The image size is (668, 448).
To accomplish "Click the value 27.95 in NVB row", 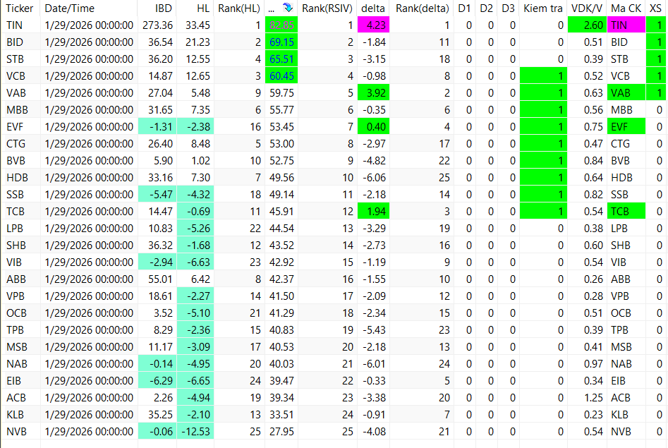I will [281, 431].
